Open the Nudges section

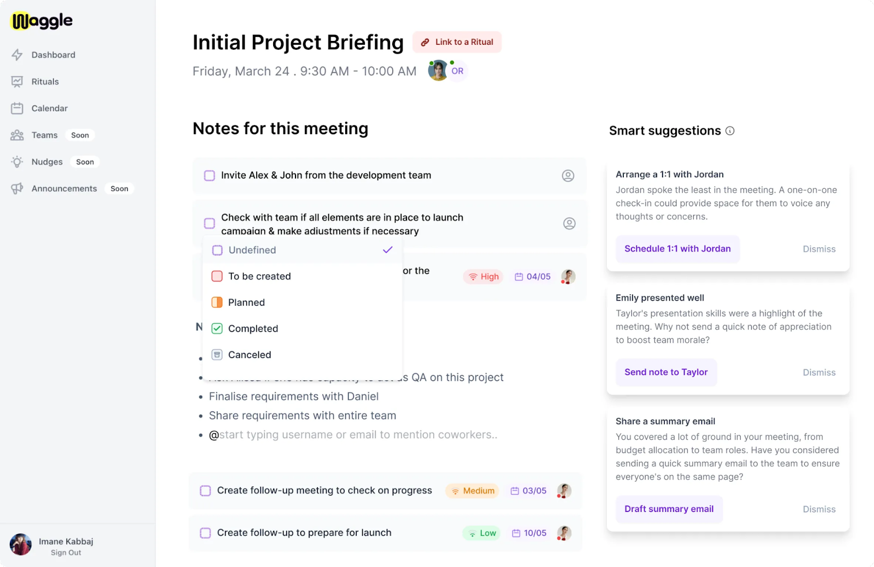tap(47, 162)
